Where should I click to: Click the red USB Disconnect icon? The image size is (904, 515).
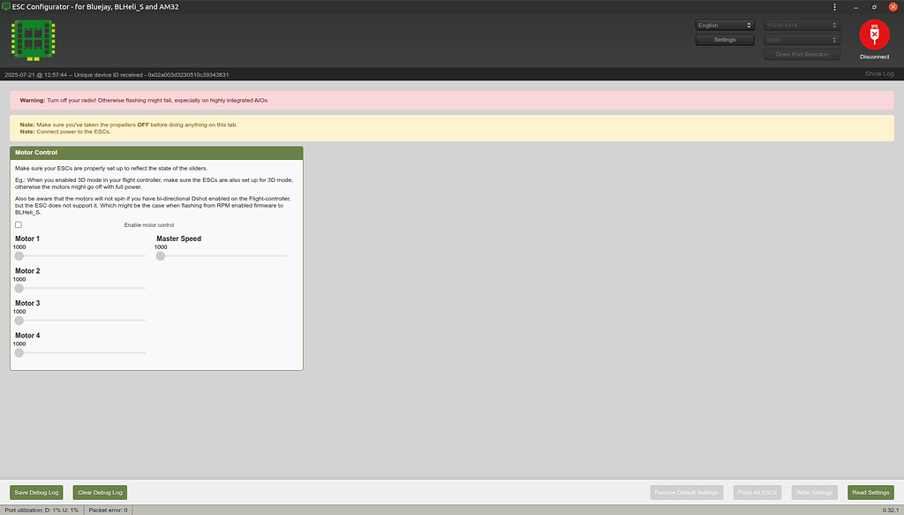(x=873, y=34)
